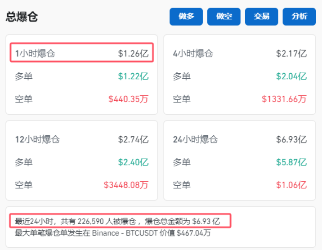Open the 分析 (Analysis) page
The height and width of the screenshot is (250, 322).
pos(299,16)
